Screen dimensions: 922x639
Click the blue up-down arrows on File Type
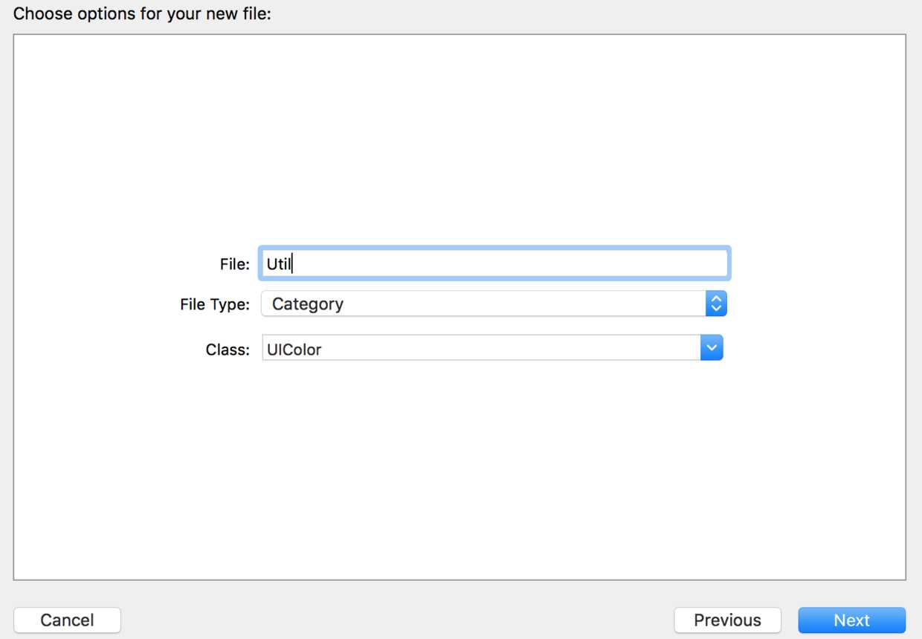tap(715, 304)
